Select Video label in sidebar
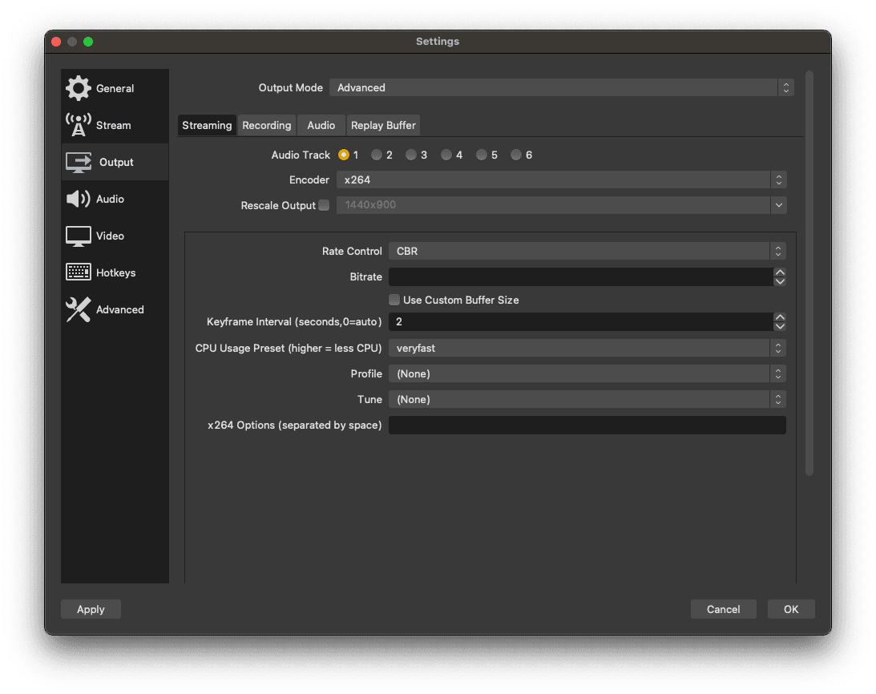 (110, 236)
